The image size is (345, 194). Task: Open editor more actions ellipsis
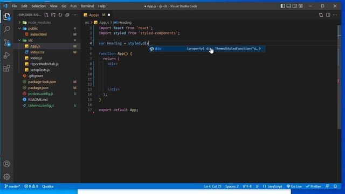[335, 15]
